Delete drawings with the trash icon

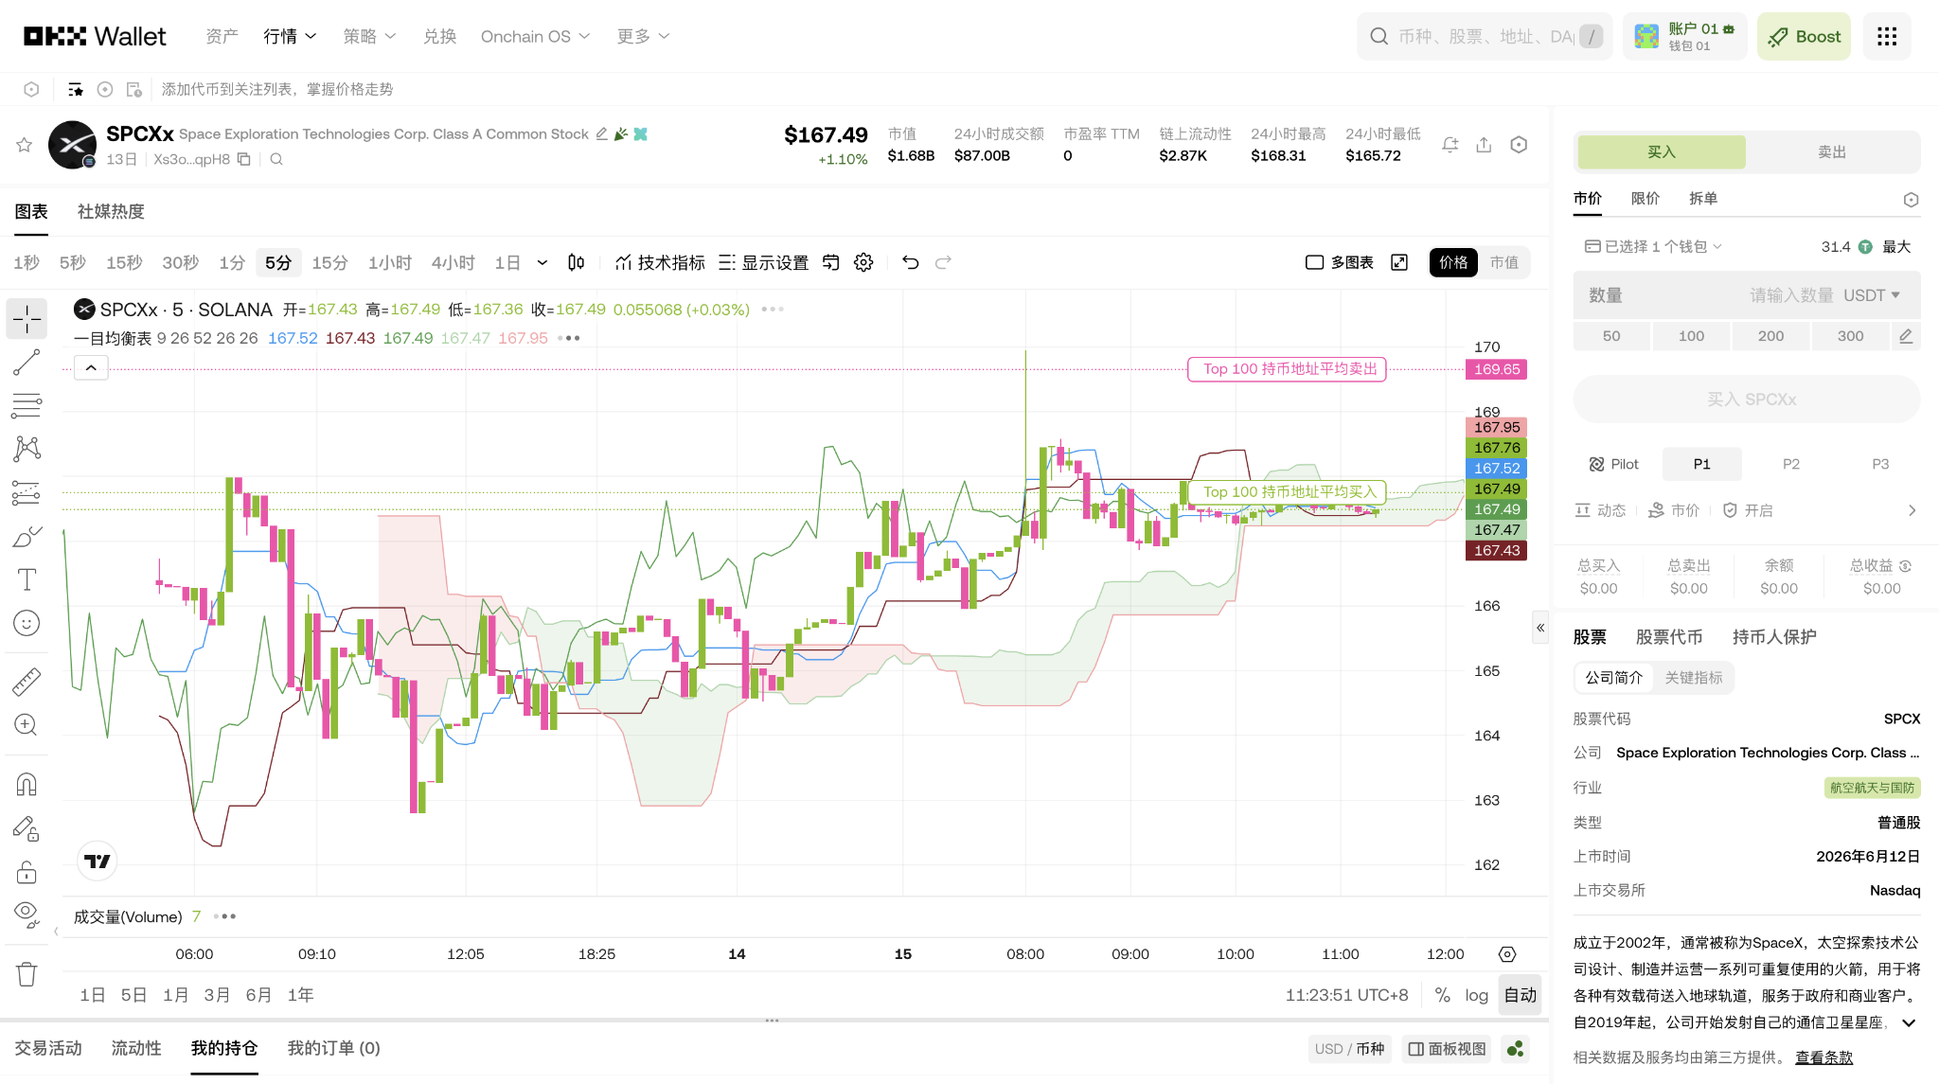pos(27,974)
